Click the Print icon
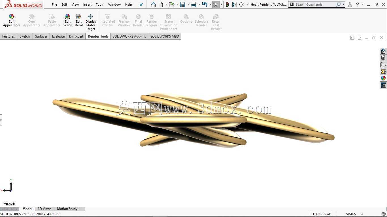The width and height of the screenshot is (387, 217). tap(194, 5)
